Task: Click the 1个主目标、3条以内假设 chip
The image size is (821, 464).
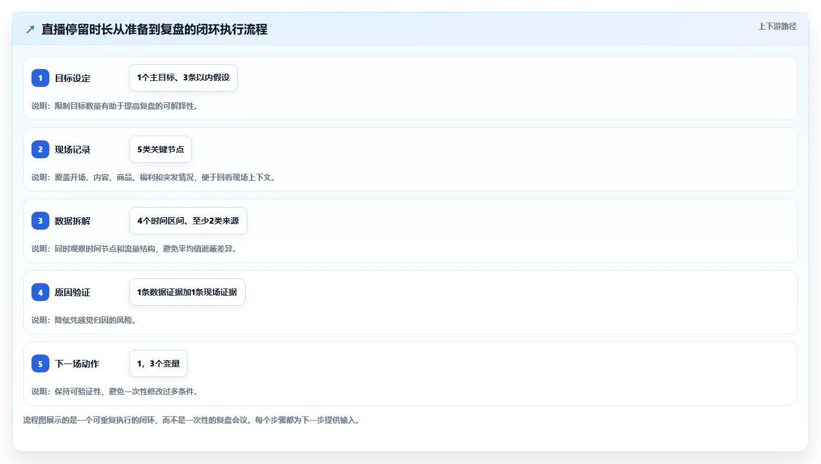Action: [183, 78]
